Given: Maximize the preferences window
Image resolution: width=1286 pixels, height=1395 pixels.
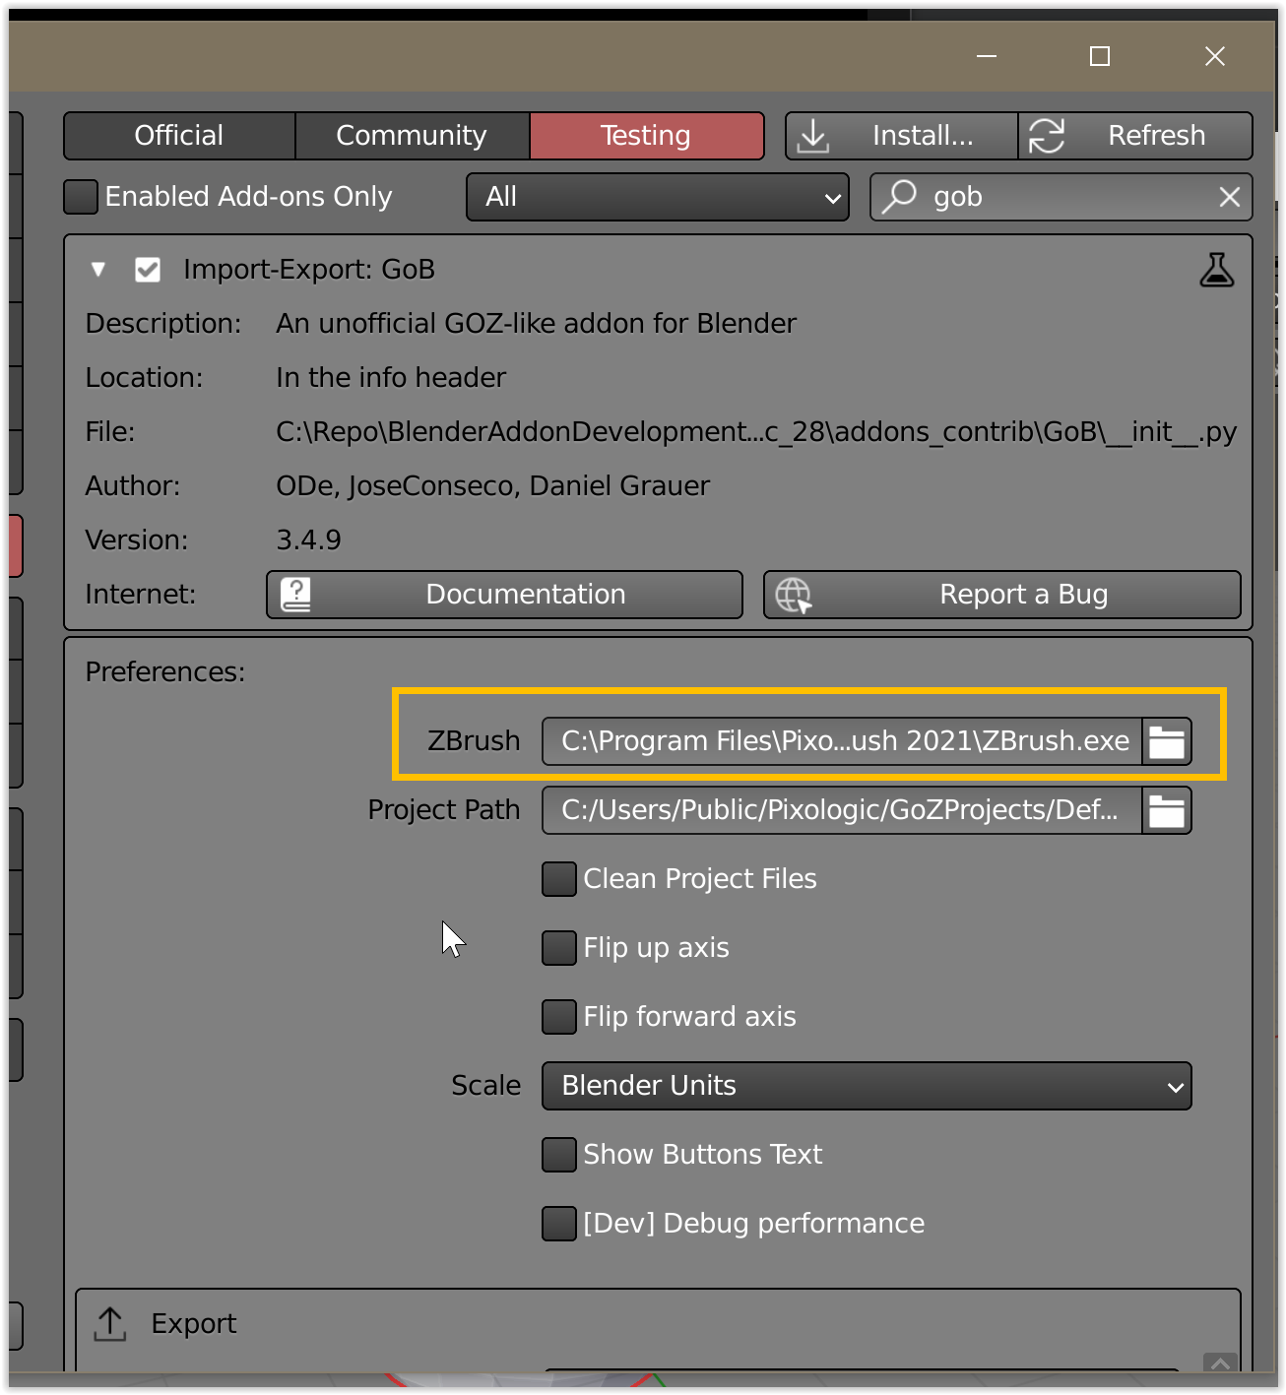Looking at the screenshot, I should (x=1100, y=56).
